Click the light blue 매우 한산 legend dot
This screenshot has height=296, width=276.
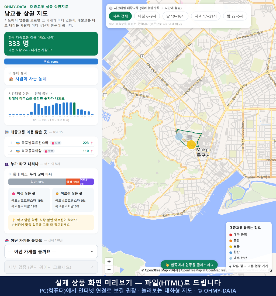click(230, 258)
